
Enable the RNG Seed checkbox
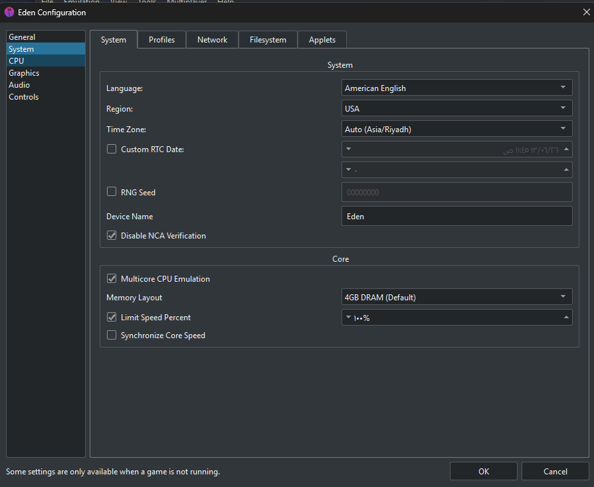[112, 191]
